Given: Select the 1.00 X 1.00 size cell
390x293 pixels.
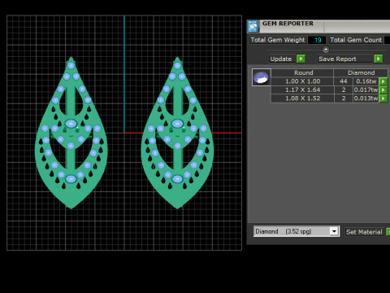Looking at the screenshot, I should (302, 81).
